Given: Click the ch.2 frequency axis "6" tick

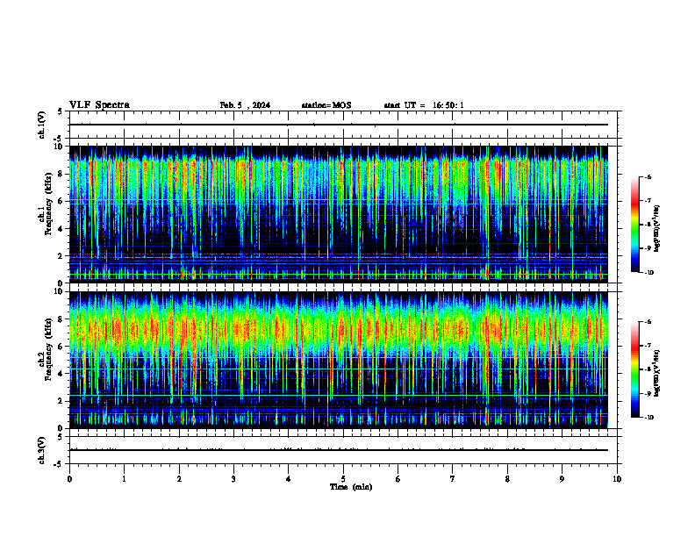Looking at the screenshot, I should [x=62, y=346].
